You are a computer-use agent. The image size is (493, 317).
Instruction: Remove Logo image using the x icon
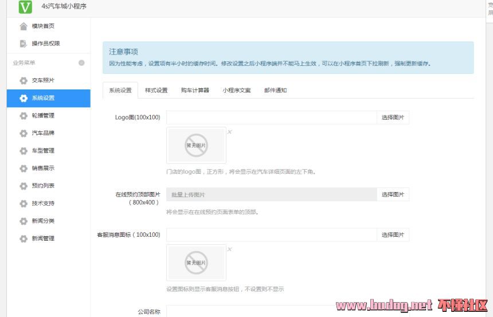230,132
